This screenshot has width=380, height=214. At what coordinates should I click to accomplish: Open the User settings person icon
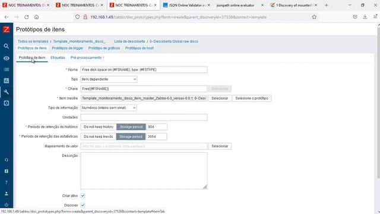7,194
